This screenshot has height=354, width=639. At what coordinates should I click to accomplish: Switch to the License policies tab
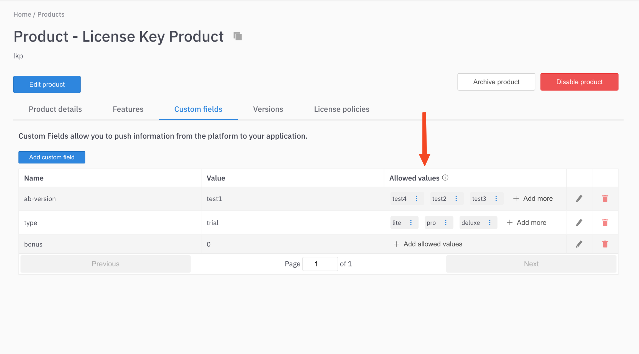(x=341, y=109)
